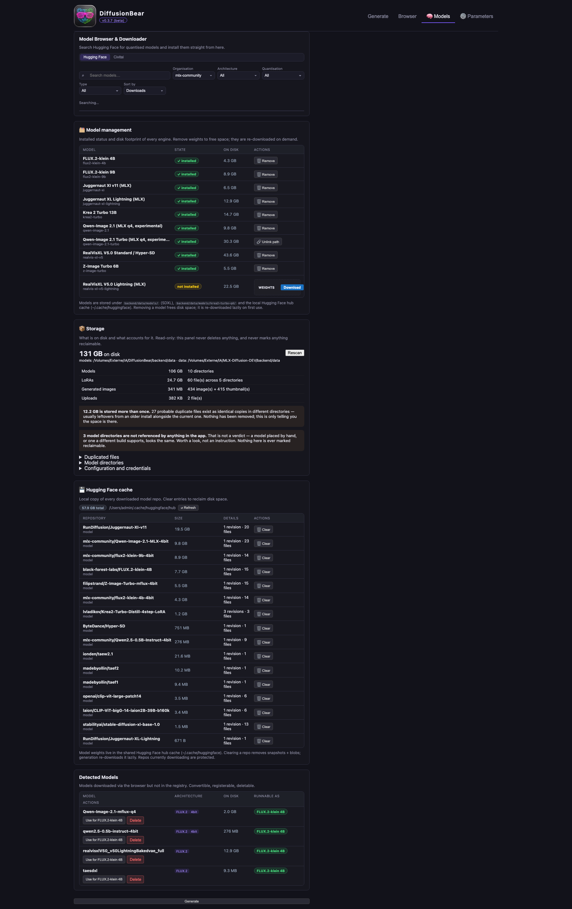This screenshot has width=572, height=909.
Task: Open the Parameters tab
Action: [x=476, y=16]
